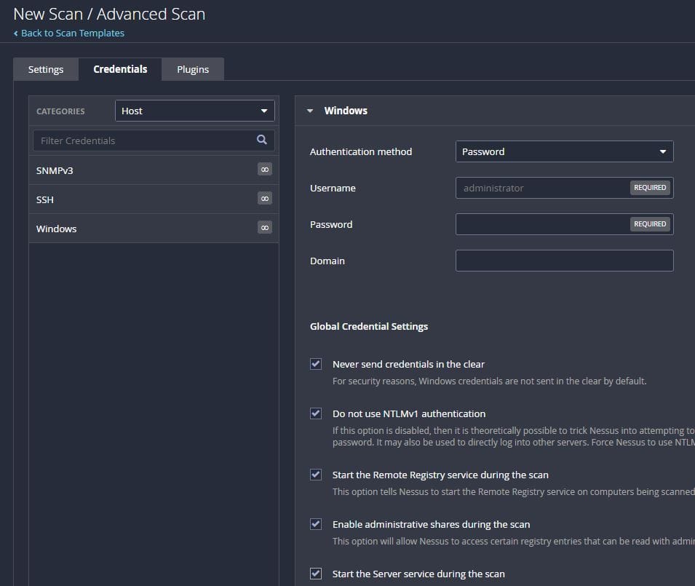The height and width of the screenshot is (586, 695).
Task: Click the Password input field
Action: 564,224
